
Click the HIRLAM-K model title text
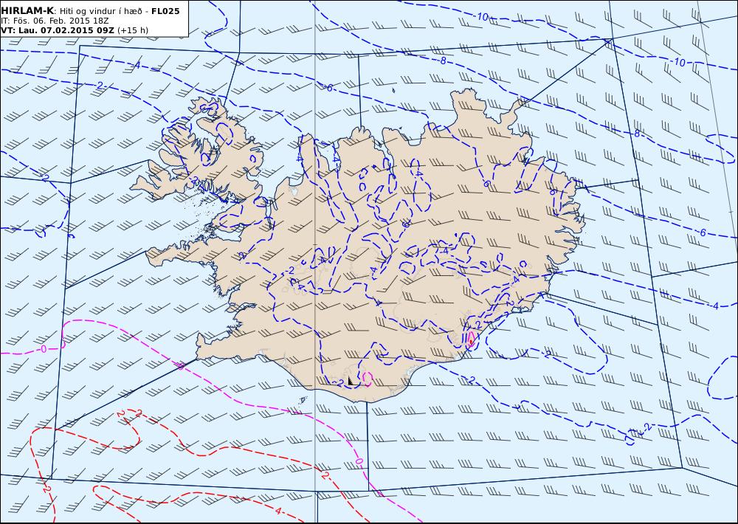click(27, 11)
